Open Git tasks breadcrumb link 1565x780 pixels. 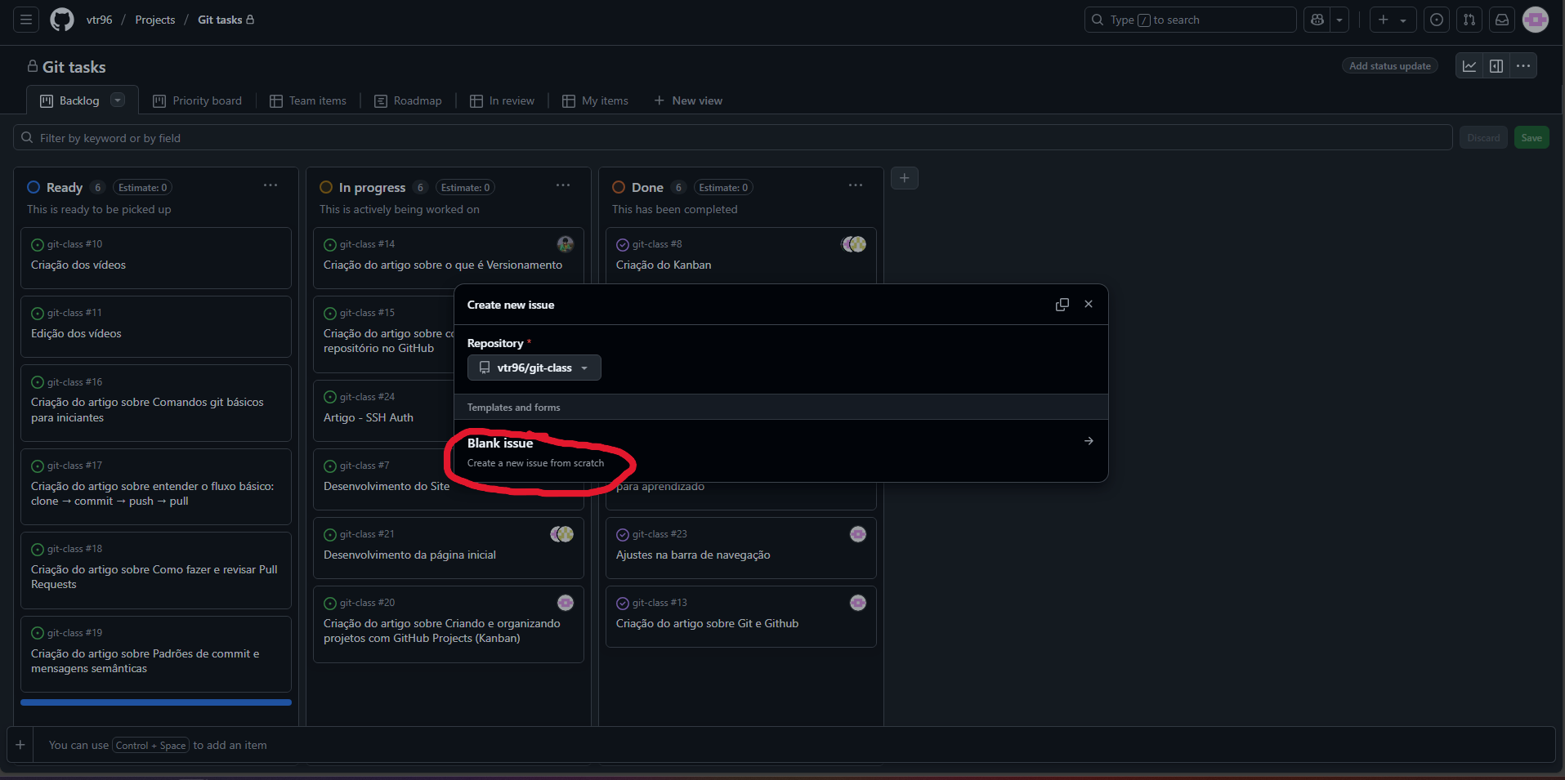(x=226, y=20)
